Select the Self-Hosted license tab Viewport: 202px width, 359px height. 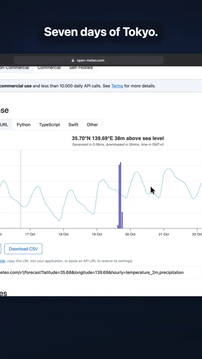81,68
